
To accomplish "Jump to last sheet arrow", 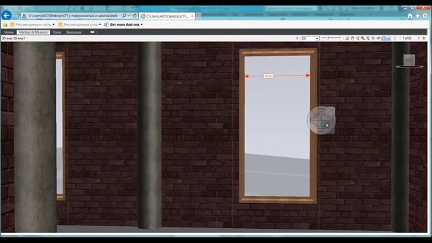I will 424,38.
